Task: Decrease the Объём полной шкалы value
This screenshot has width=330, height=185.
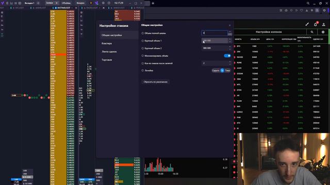Action: point(230,34)
